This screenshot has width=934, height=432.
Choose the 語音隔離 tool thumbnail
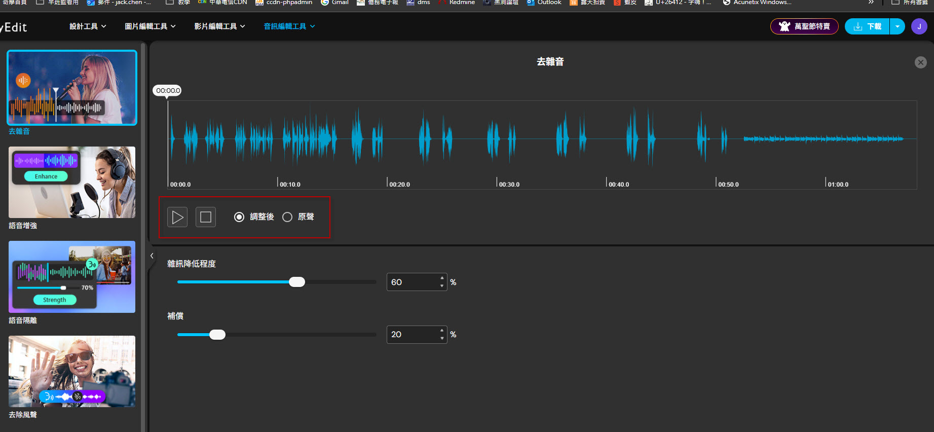[72, 277]
